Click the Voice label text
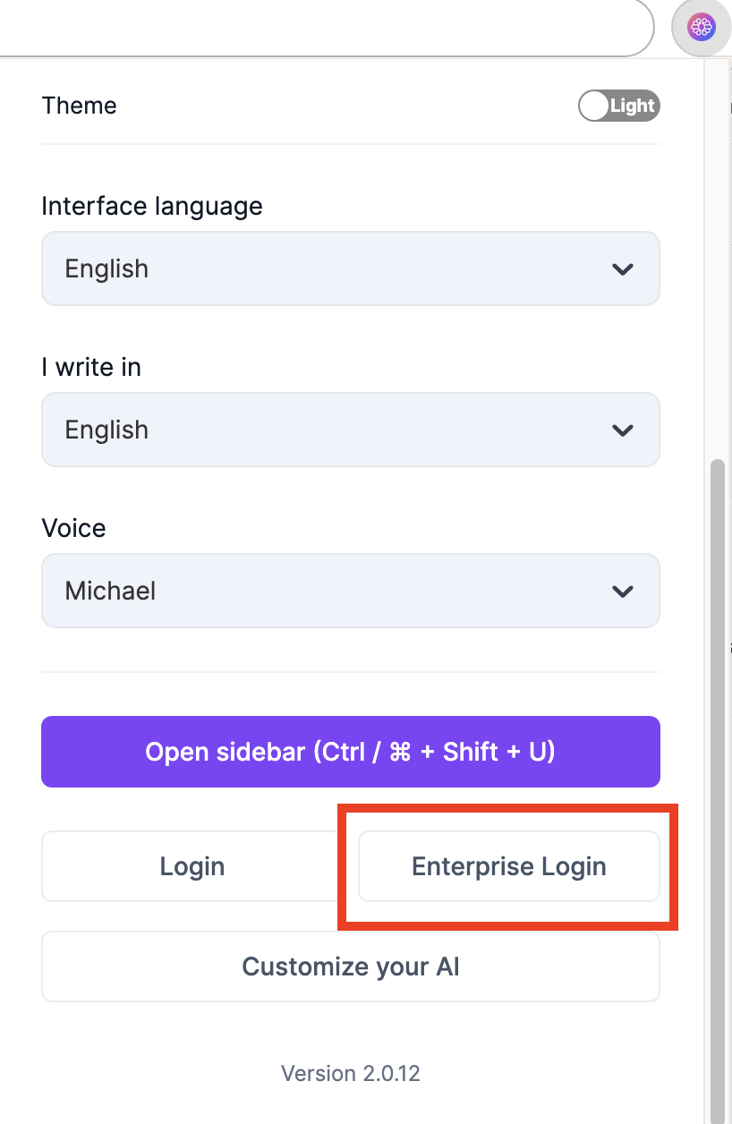 (73, 528)
